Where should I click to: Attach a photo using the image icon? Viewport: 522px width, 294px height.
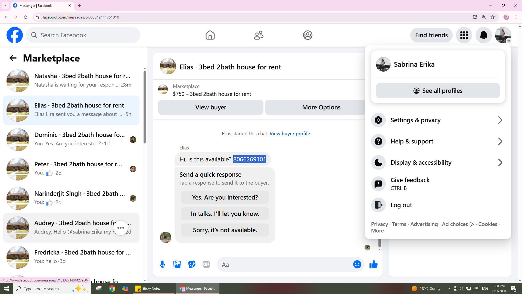pyautogui.click(x=177, y=264)
